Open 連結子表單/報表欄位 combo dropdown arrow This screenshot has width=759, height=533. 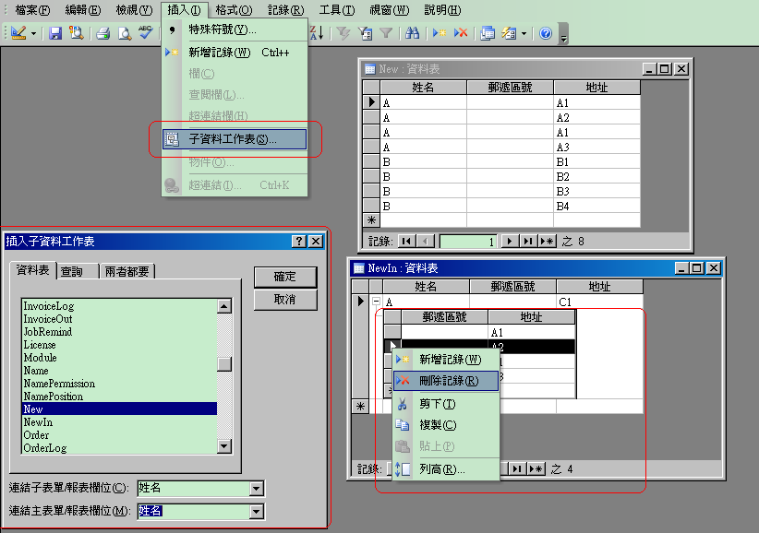point(257,489)
